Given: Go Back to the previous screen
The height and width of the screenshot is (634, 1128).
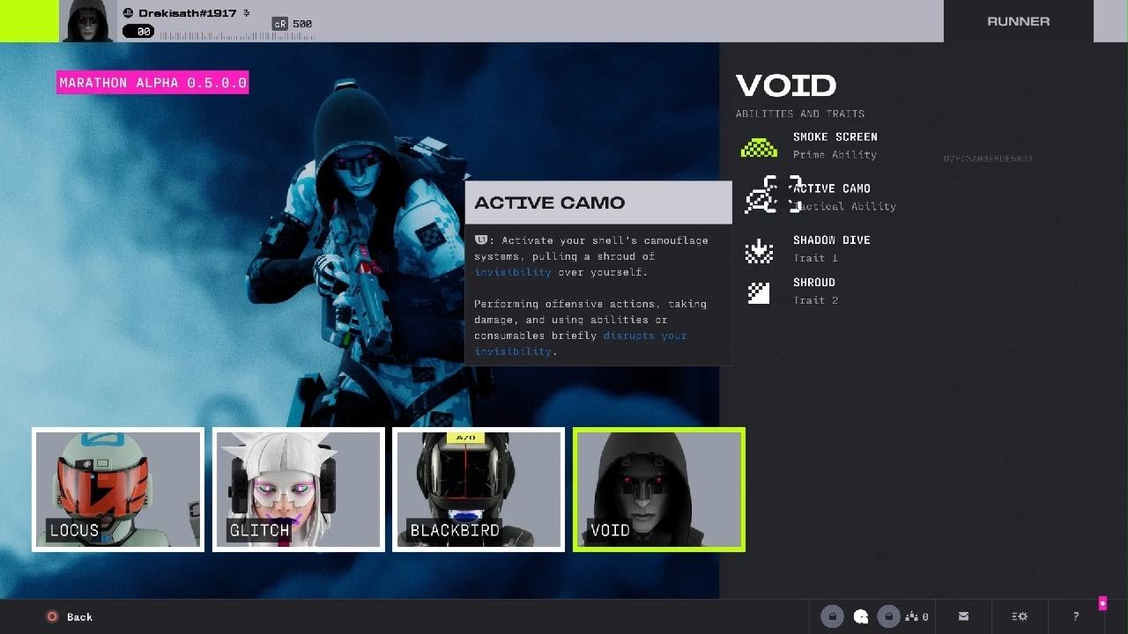Looking at the screenshot, I should (x=79, y=616).
